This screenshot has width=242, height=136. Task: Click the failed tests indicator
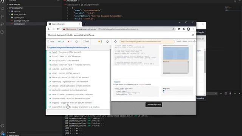coord(70,42)
